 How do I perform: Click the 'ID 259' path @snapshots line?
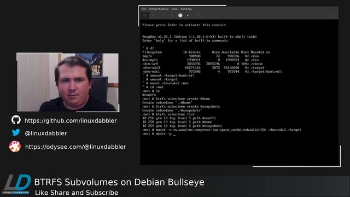(182, 126)
